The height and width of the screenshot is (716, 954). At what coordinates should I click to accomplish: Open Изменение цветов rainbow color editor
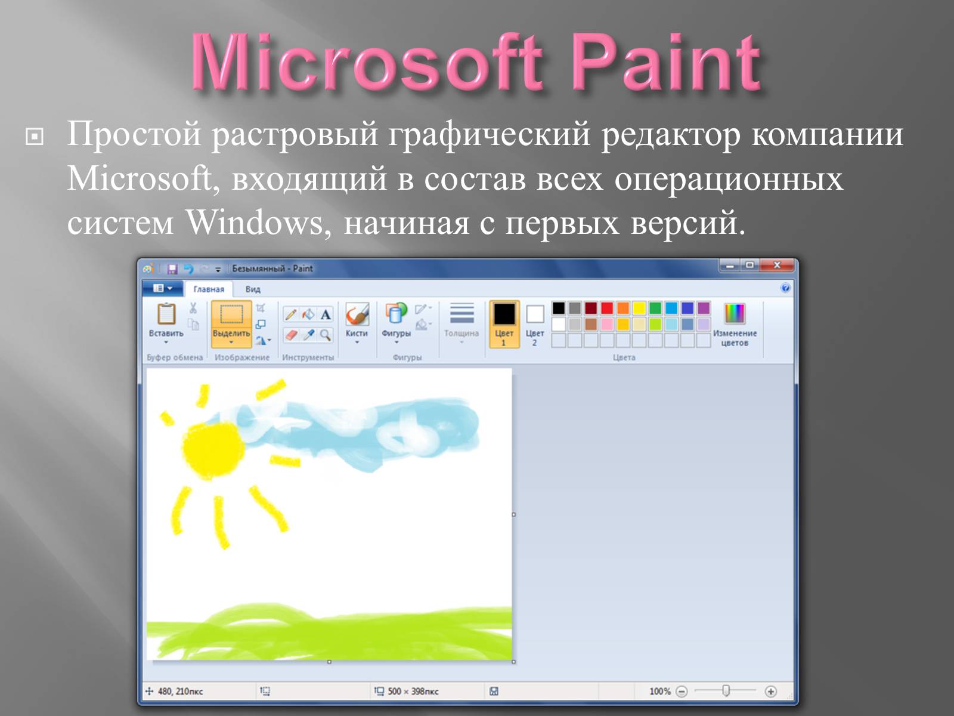click(x=735, y=314)
